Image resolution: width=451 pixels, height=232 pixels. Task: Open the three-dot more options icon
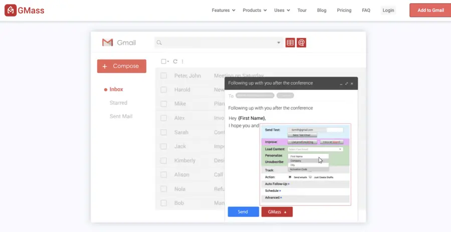pos(182,61)
